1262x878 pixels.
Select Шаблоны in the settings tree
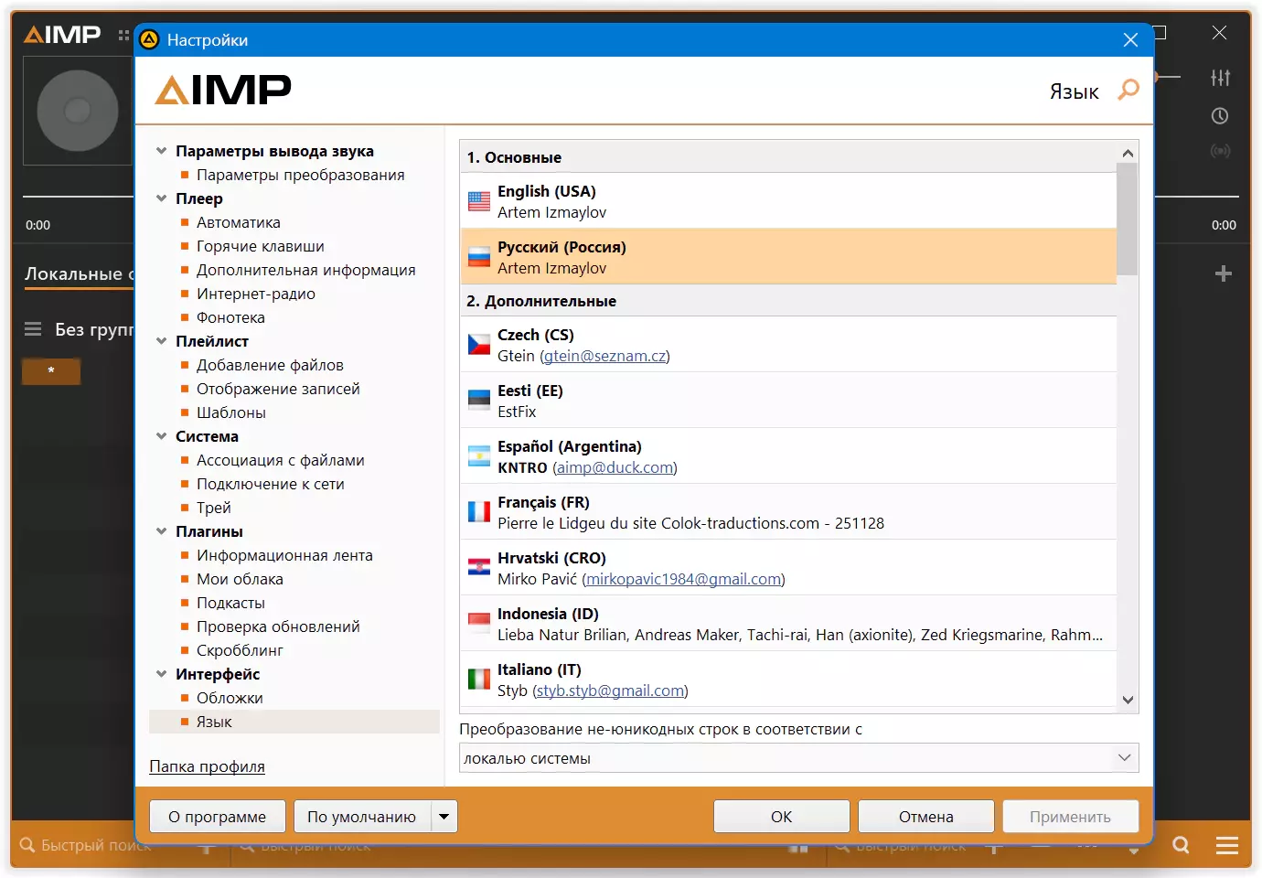coord(231,412)
